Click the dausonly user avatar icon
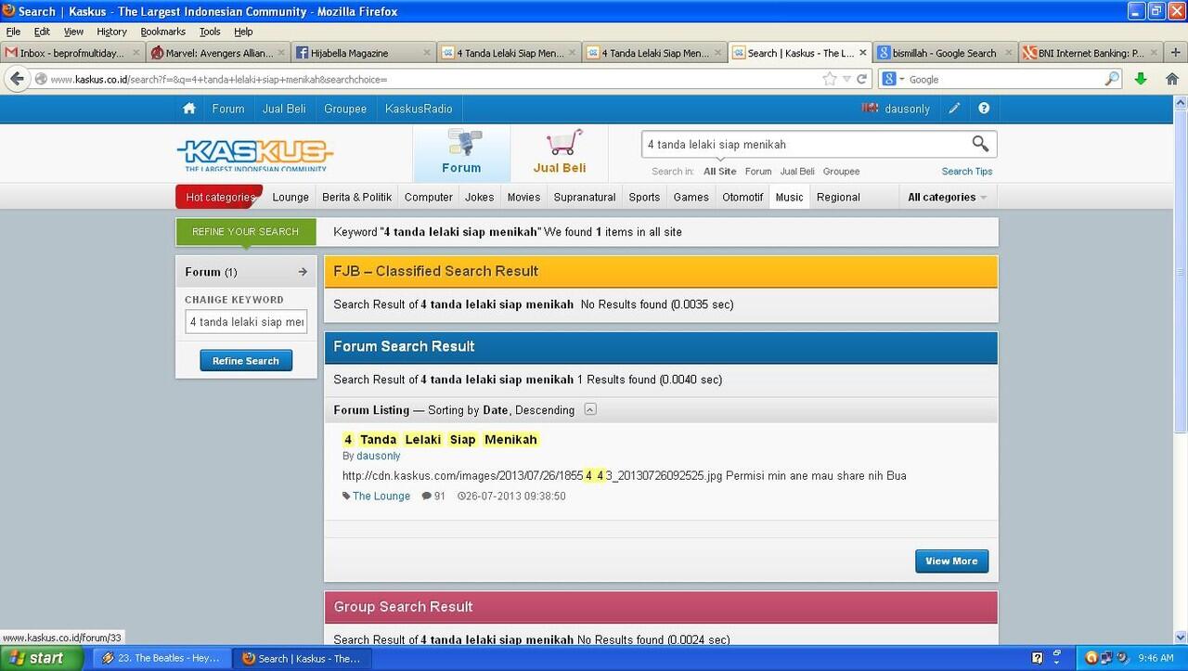Viewport: 1188px width, 671px height. pyautogui.click(x=870, y=109)
